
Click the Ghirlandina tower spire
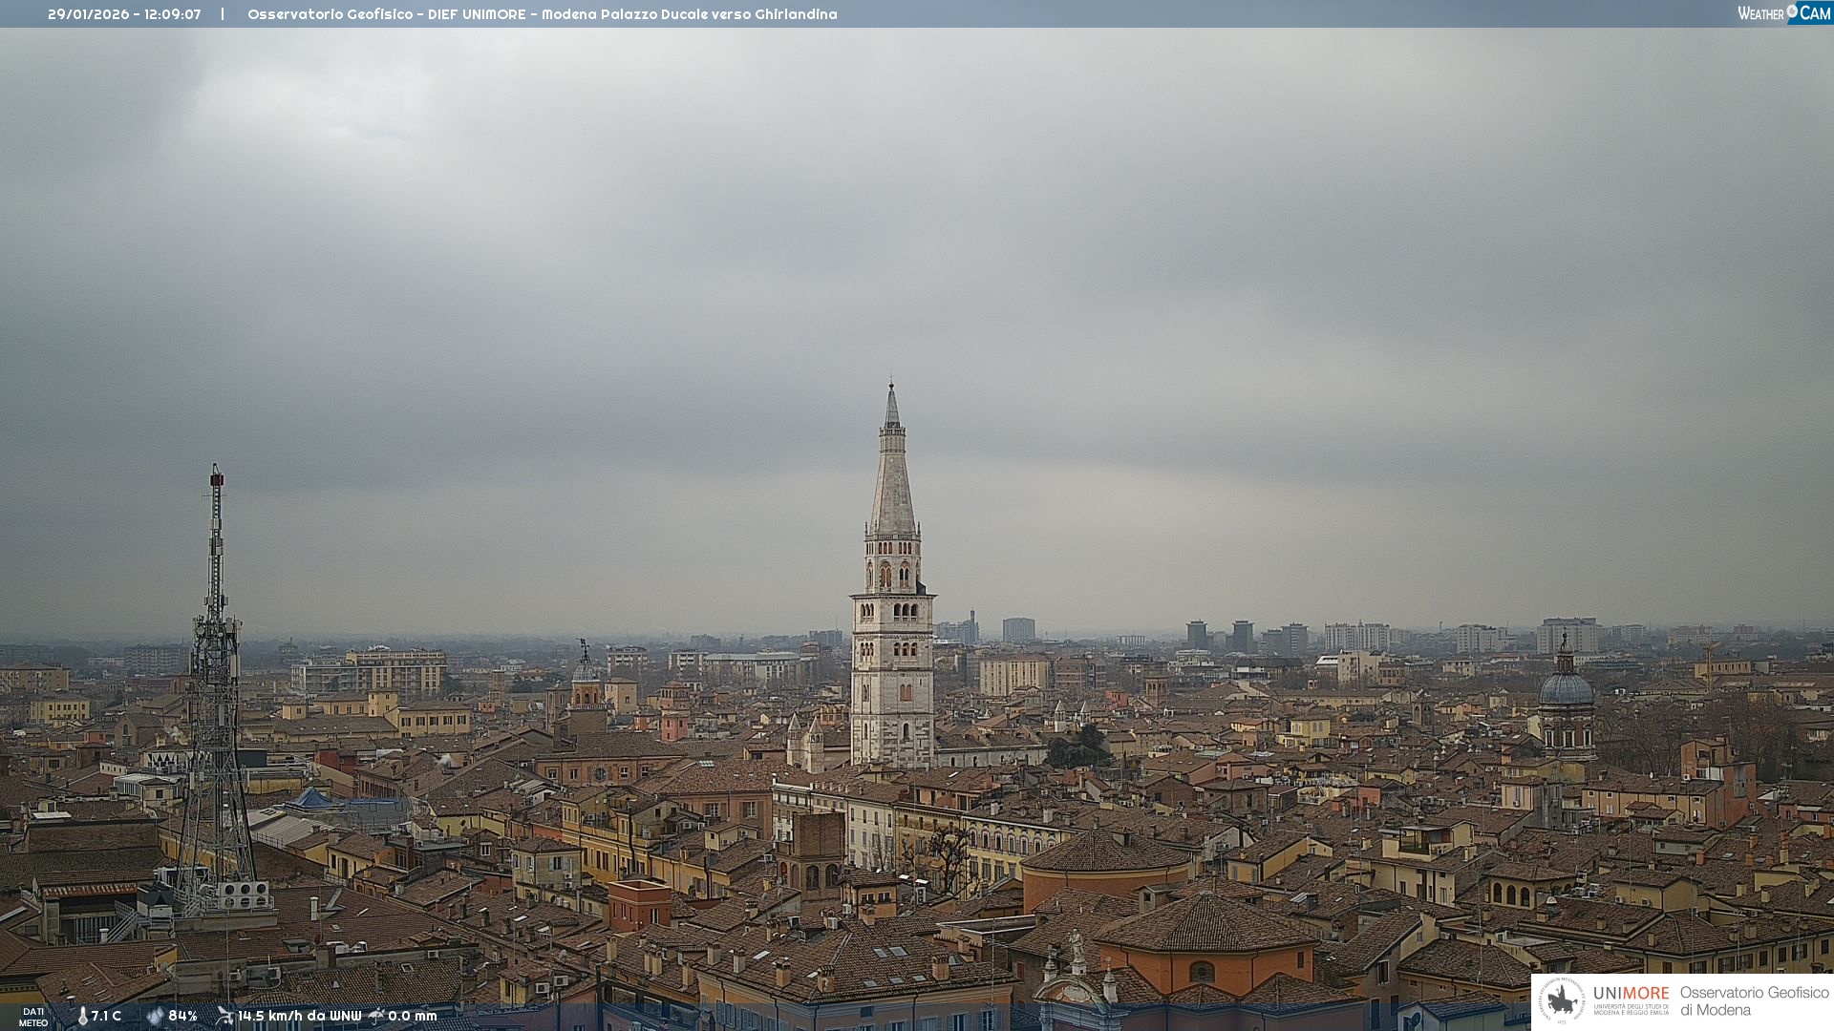892,477
